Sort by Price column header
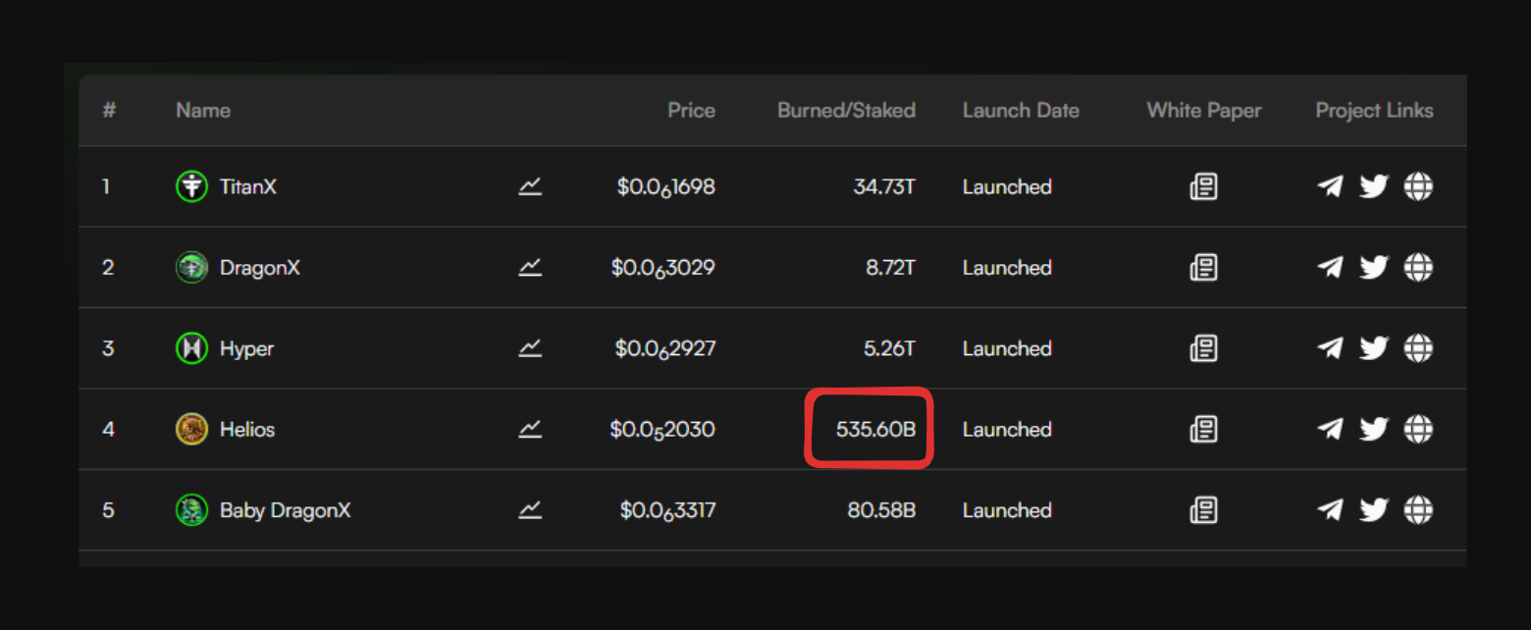The width and height of the screenshot is (1531, 630). coord(691,111)
